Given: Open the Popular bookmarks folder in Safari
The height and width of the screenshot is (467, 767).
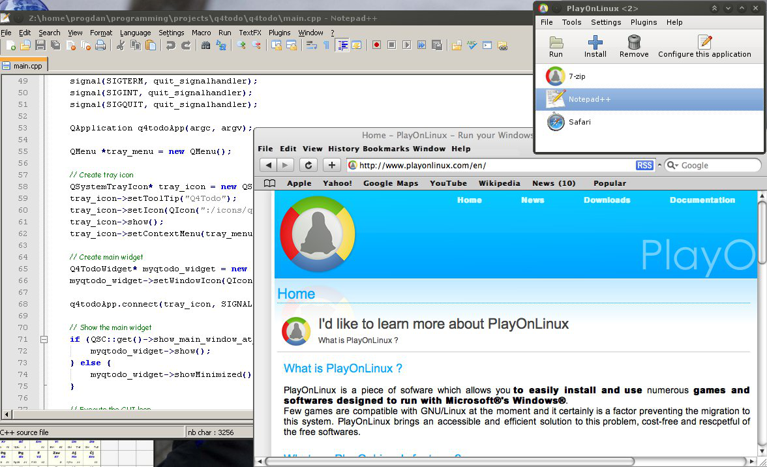Looking at the screenshot, I should coord(609,183).
